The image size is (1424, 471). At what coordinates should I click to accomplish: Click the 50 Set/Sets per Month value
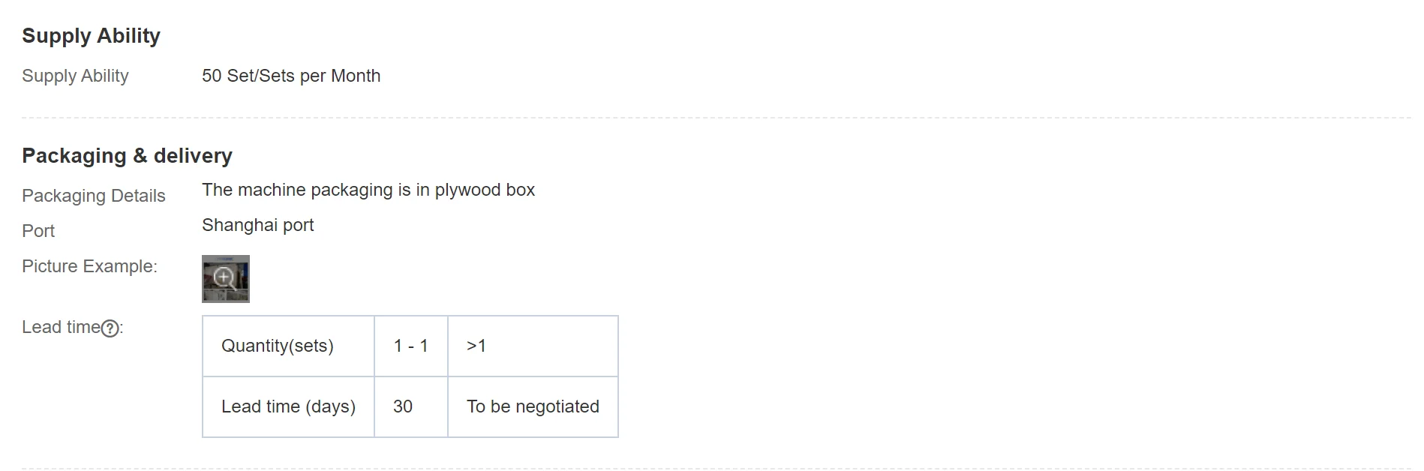[291, 76]
